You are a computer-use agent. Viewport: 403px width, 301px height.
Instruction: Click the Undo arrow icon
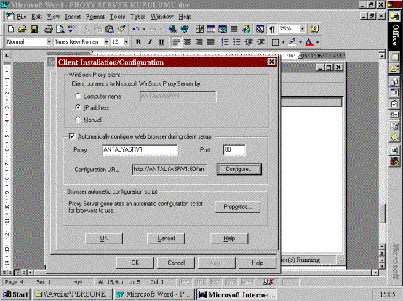(x=136, y=29)
